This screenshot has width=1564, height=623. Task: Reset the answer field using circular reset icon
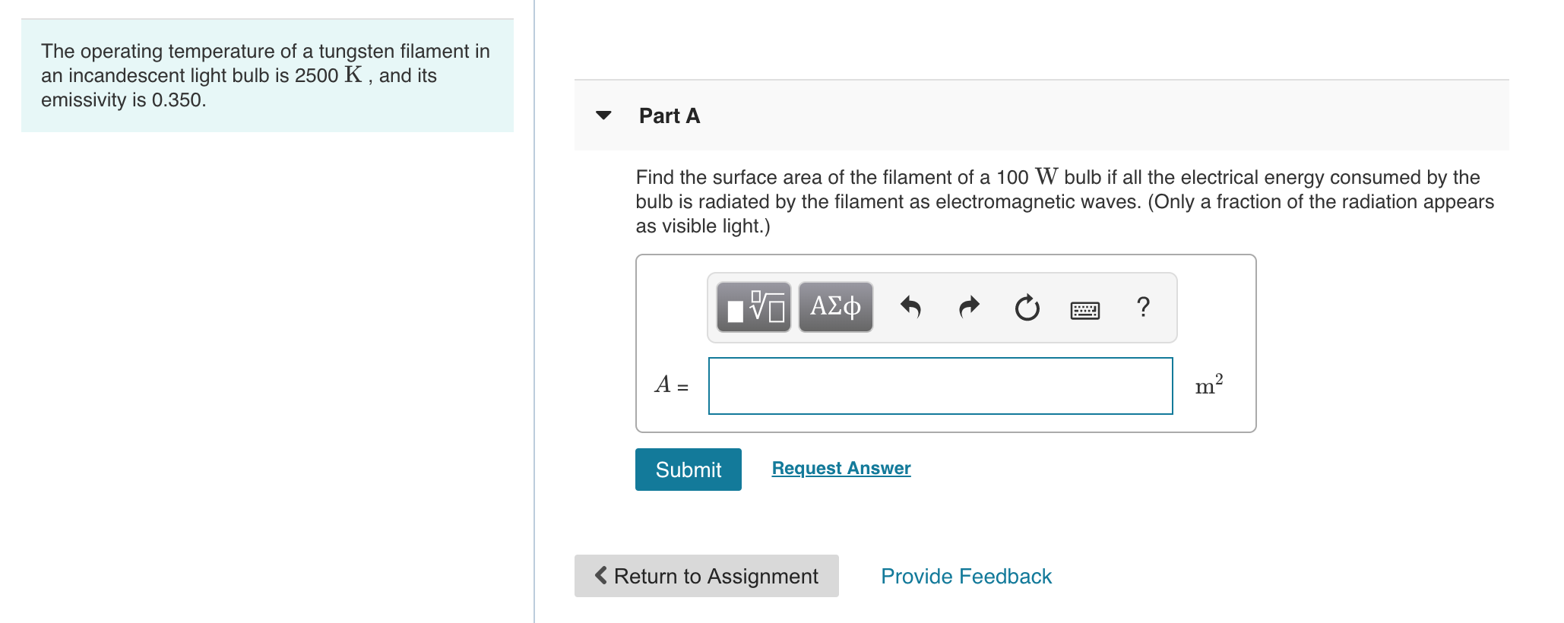pos(1027,307)
